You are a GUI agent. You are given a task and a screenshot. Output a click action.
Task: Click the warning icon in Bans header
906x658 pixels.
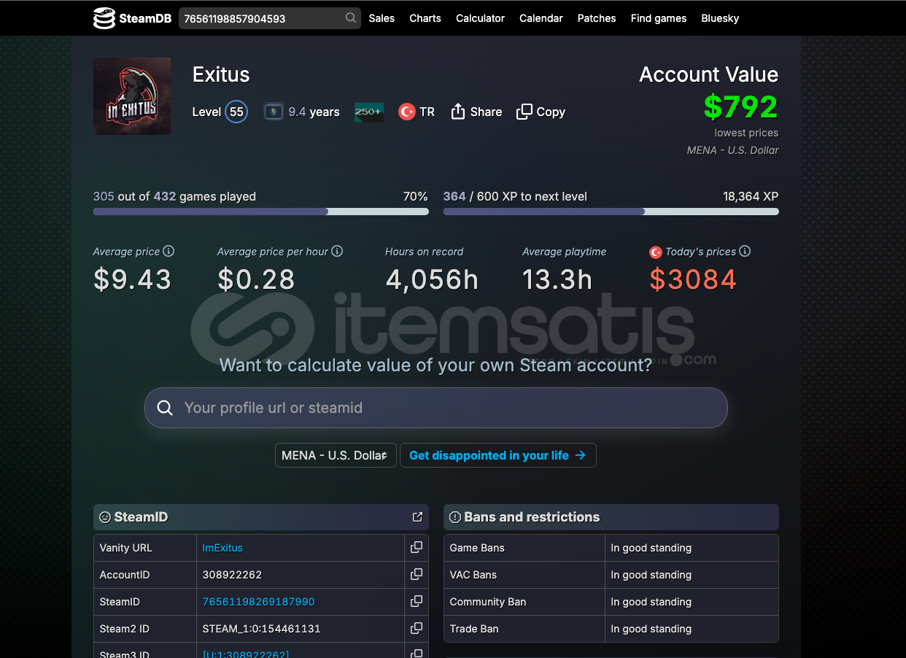pos(455,517)
